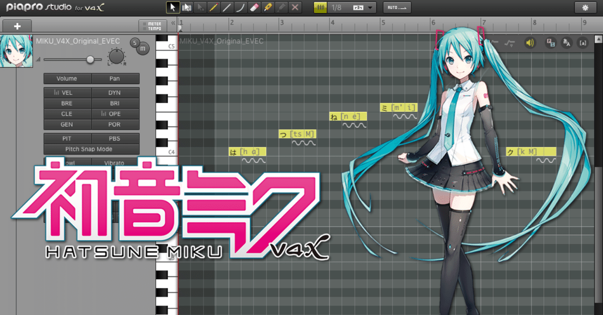The width and height of the screenshot is (603, 315).
Task: Solo the track with S button
Action: click(x=135, y=43)
